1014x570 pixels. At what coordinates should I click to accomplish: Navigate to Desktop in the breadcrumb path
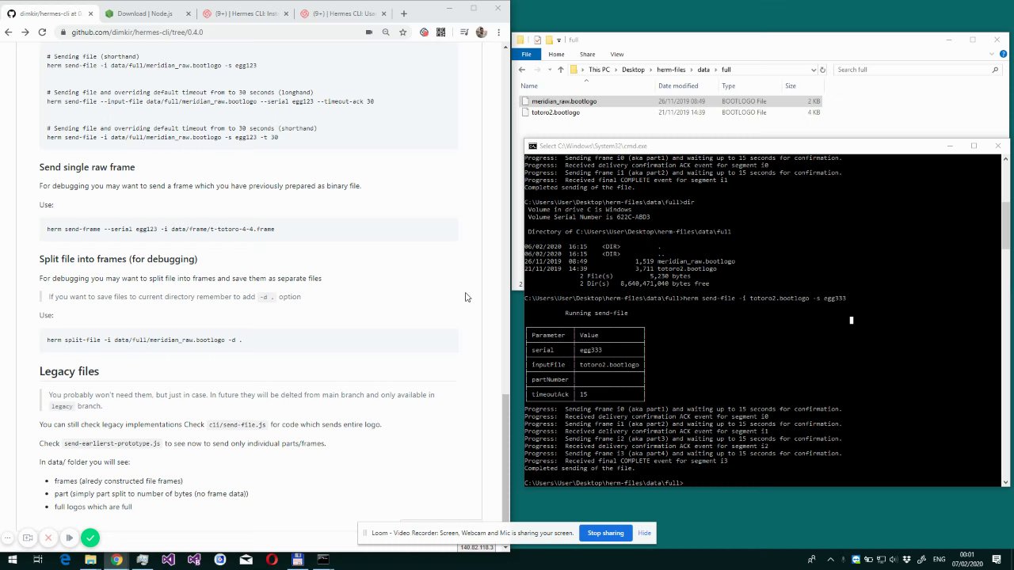(x=633, y=70)
